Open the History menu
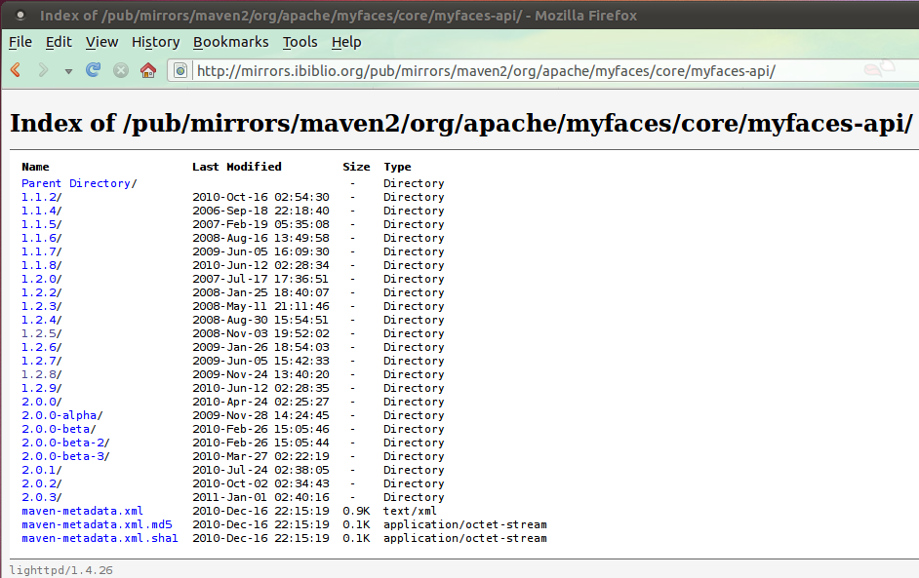The image size is (919, 578). (155, 42)
